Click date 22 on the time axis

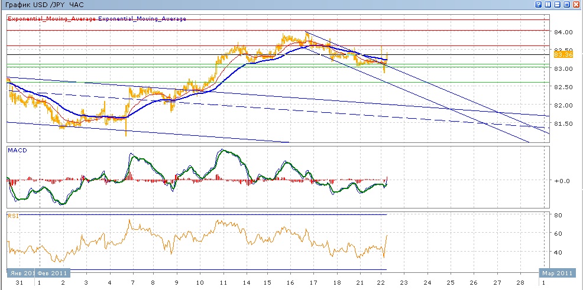tap(381, 283)
